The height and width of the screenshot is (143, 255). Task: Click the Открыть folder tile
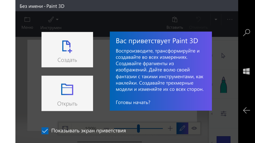67,93
